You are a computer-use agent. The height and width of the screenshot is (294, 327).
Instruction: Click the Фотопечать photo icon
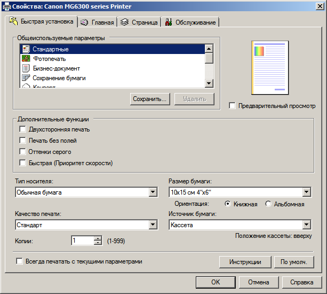(26, 58)
